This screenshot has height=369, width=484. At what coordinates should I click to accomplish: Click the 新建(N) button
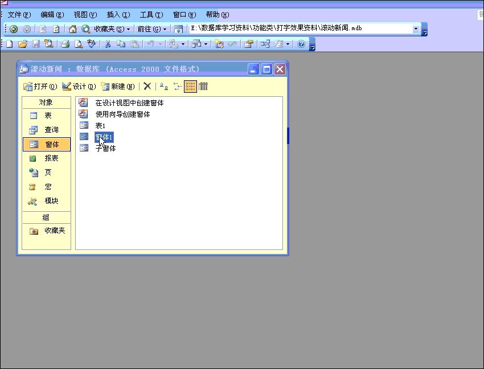point(118,87)
